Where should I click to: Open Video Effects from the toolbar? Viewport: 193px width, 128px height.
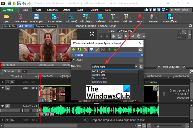pos(170,17)
